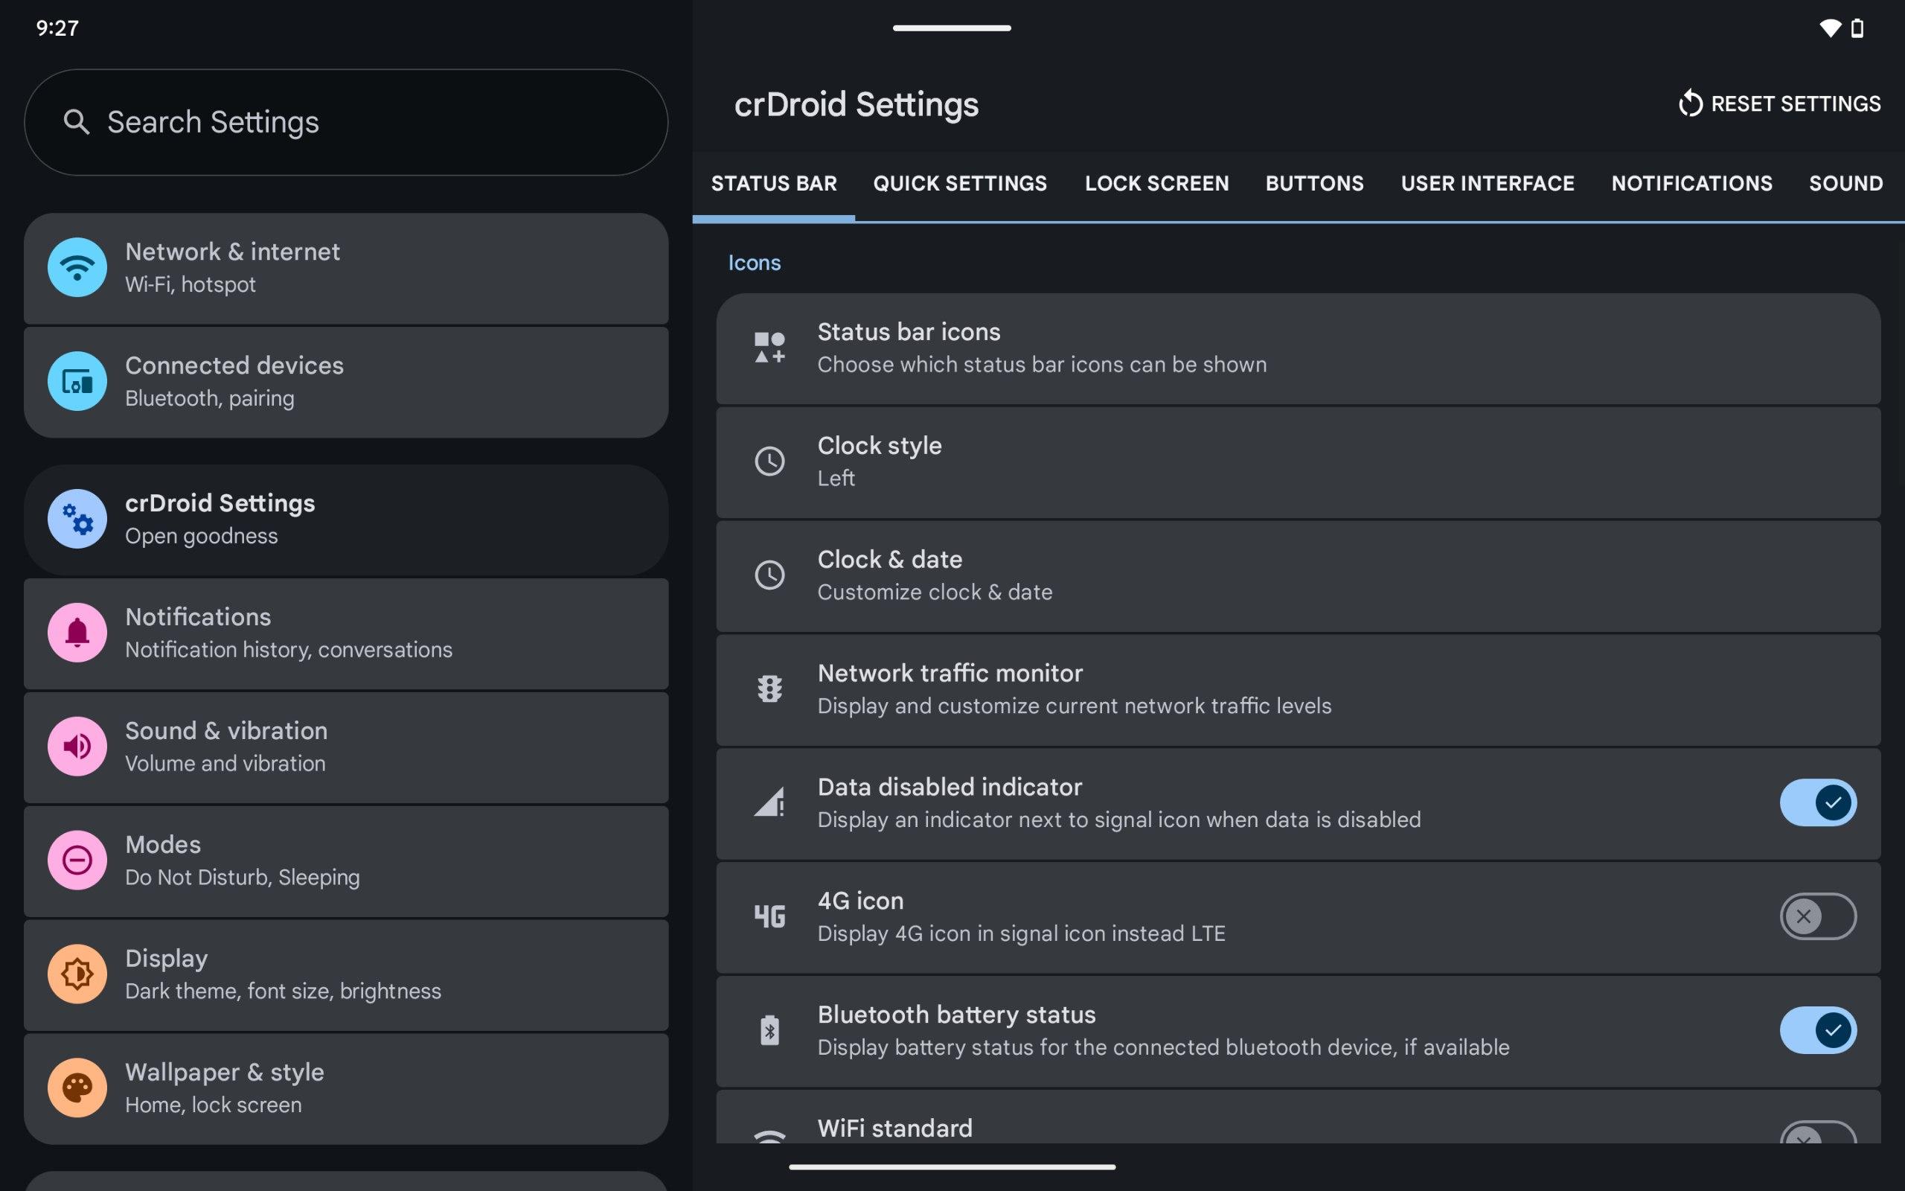Turn off Bluetooth battery status toggle
Screen dimensions: 1905x1191
point(1817,1029)
